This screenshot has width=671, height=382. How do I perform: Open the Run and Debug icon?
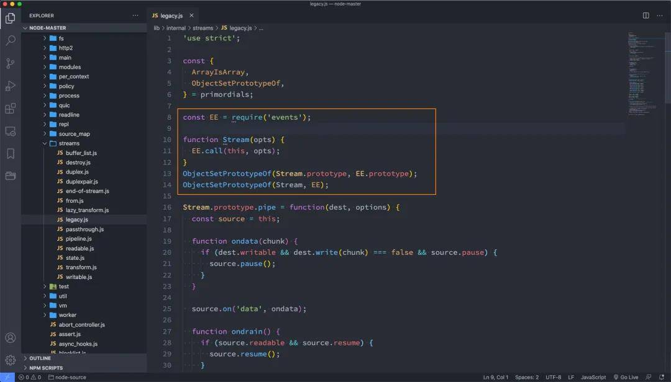11,86
